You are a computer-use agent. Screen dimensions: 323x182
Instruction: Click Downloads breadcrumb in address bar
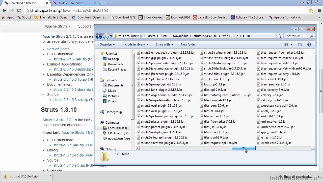pyautogui.click(x=180, y=36)
